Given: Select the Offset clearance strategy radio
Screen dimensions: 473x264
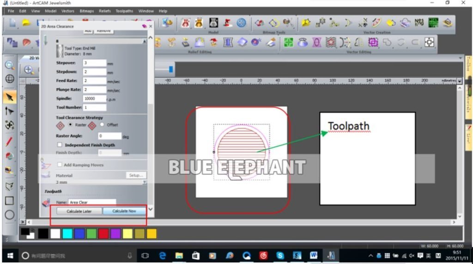Looking at the screenshot, I should point(102,124).
